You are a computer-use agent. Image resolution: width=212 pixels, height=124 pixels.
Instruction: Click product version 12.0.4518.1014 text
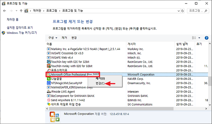[119, 114]
